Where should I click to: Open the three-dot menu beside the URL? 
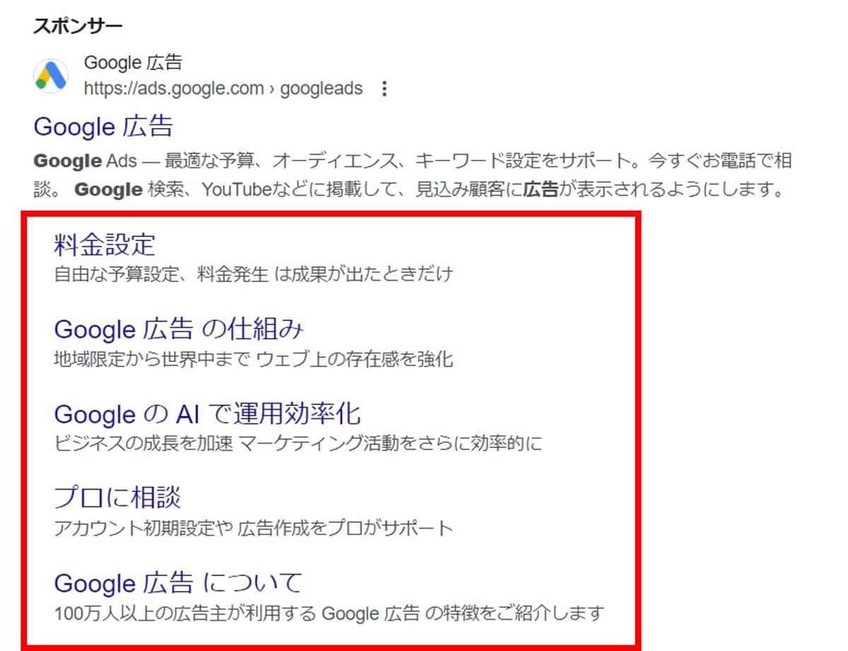(x=384, y=89)
